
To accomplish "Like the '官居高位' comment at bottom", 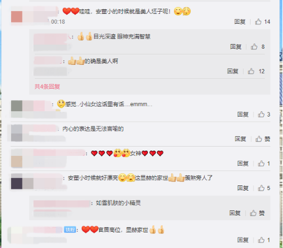I will coord(261,240).
